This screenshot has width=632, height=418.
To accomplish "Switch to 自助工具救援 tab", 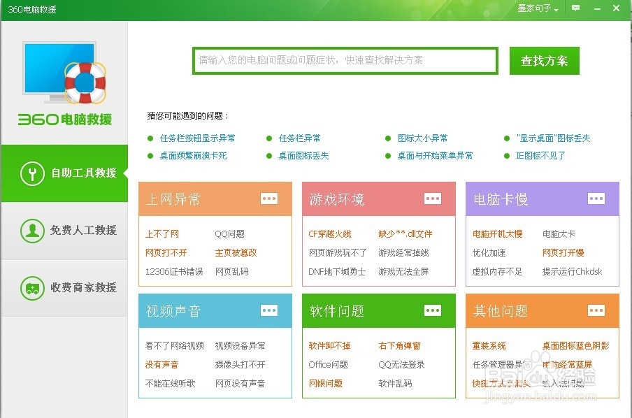I will point(64,173).
